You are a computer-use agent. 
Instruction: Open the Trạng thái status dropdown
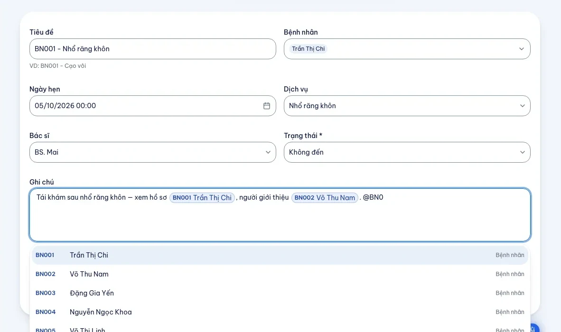click(407, 152)
